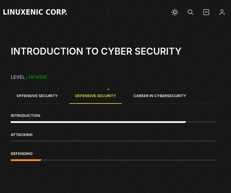231x193 pixels.
Task: Open the shopping bag icon
Action: (x=206, y=12)
